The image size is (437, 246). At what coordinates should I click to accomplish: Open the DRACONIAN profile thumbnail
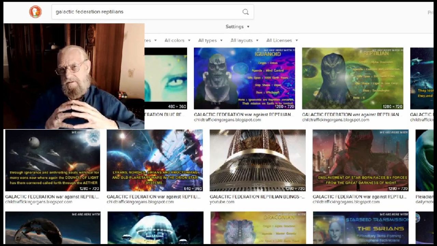(258, 227)
